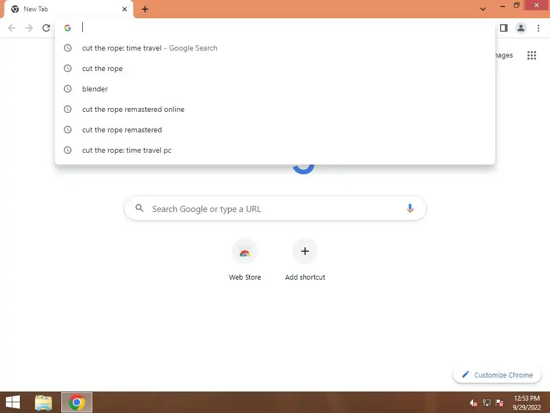
Task: Open the Google apps grid
Action: tap(531, 55)
